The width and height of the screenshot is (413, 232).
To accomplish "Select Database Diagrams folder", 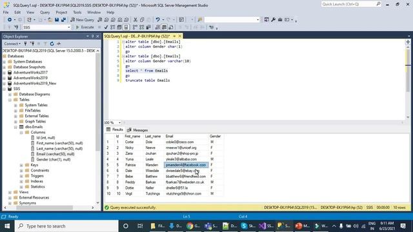I will 34,94.
